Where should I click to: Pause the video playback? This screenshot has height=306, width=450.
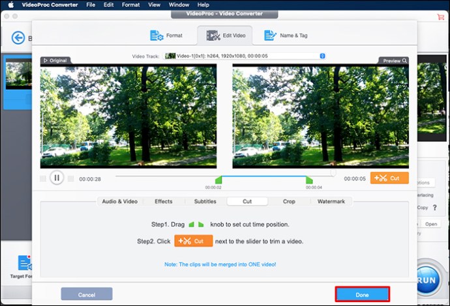coord(57,178)
